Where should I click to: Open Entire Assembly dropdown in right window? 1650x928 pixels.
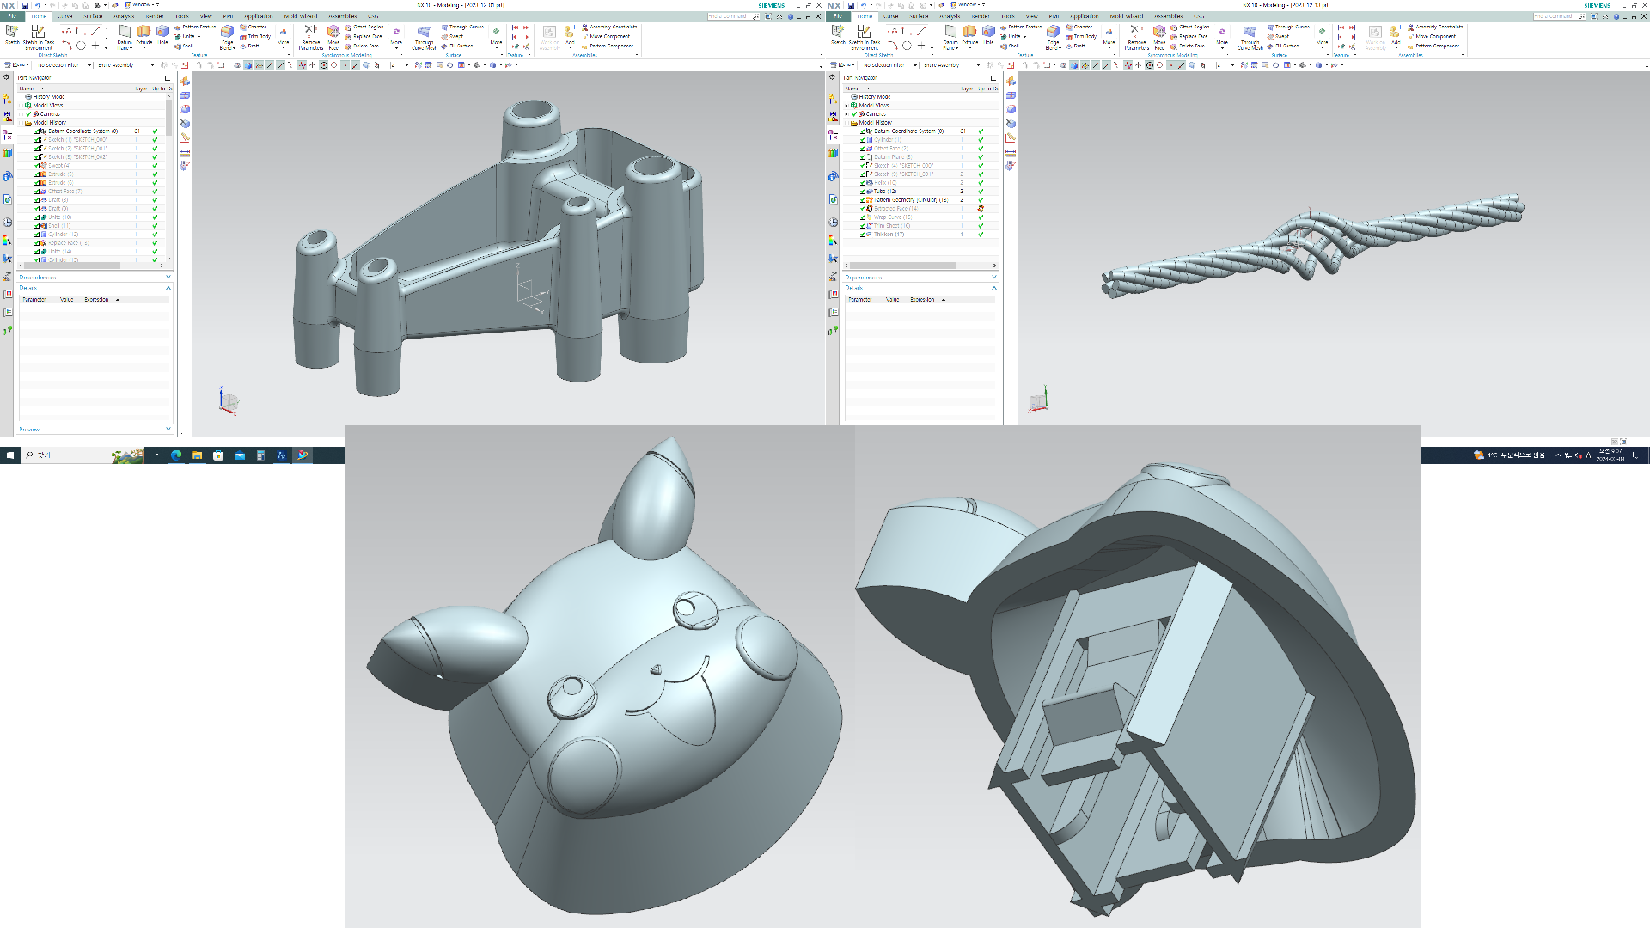tap(951, 65)
